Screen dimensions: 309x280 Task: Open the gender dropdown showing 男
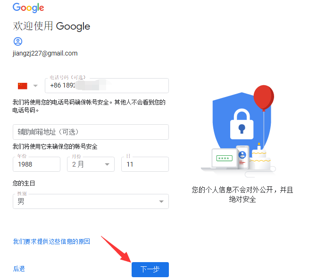pyautogui.click(x=91, y=201)
